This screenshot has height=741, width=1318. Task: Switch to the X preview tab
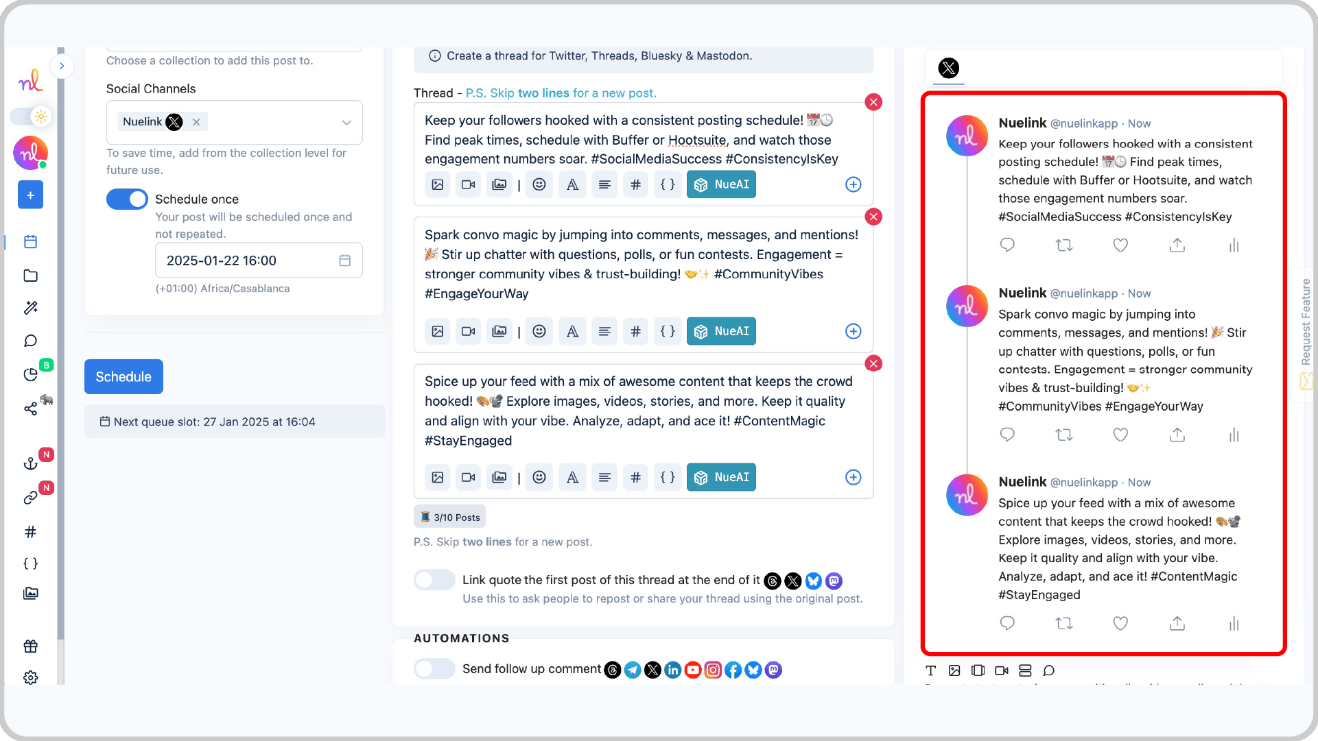949,69
